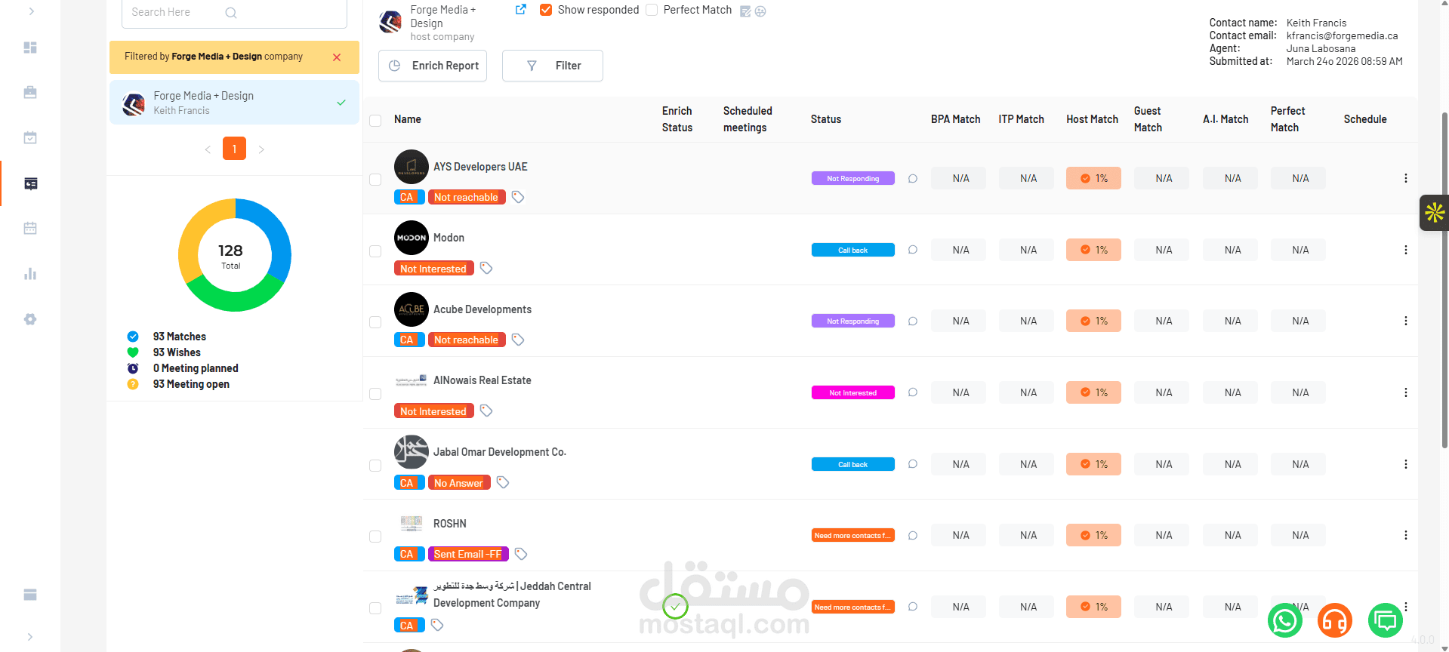Open comment bubble for ROSHN row
The image size is (1449, 652).
click(x=913, y=536)
